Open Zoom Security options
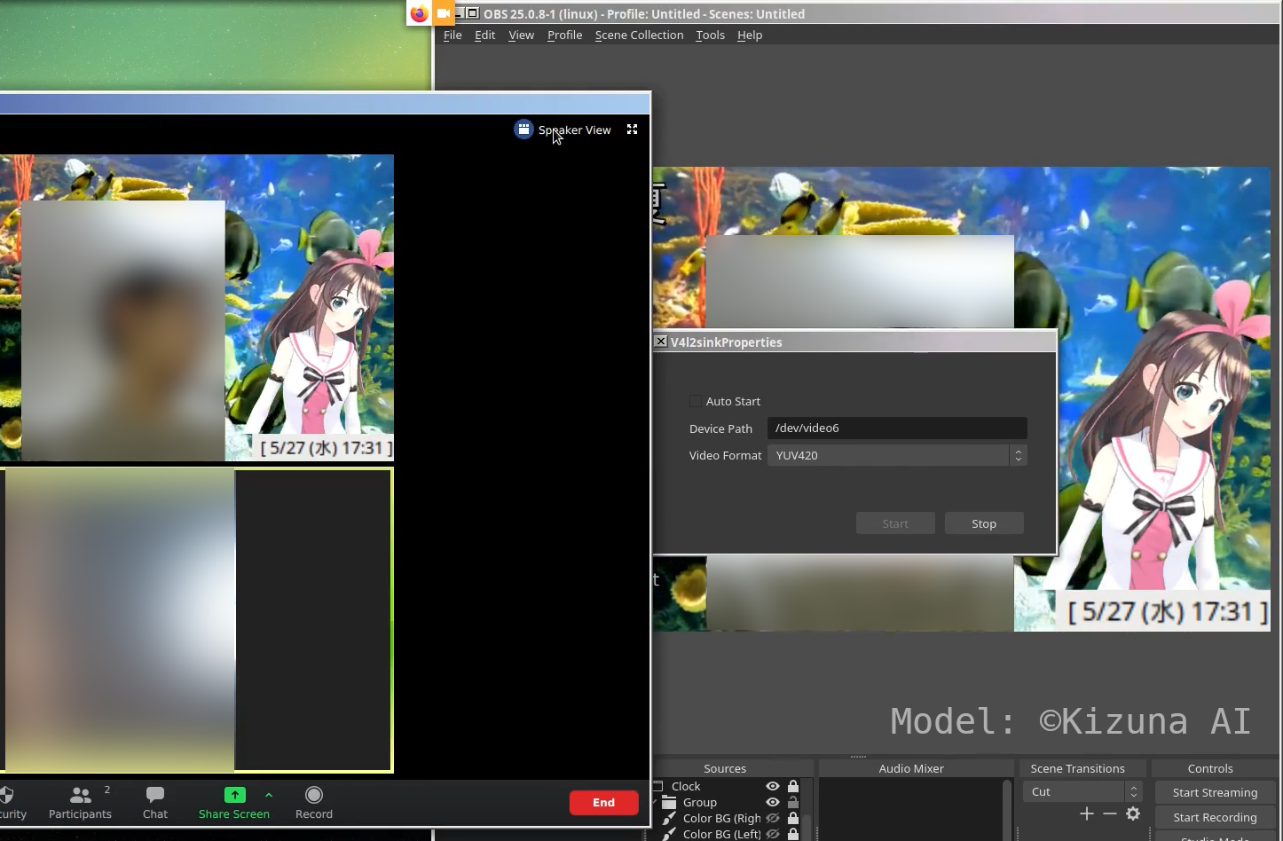Viewport: 1283px width, 841px height. [12, 802]
